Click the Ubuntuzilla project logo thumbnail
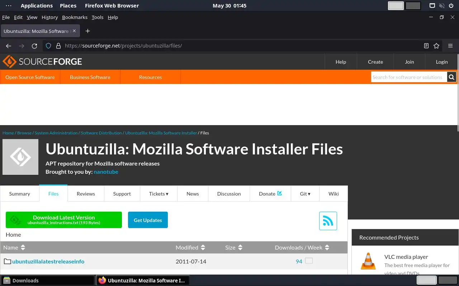459x286 pixels. tap(20, 157)
